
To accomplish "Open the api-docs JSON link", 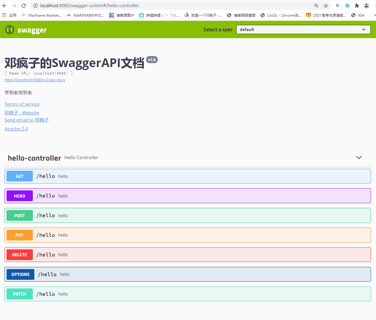I will [35, 80].
